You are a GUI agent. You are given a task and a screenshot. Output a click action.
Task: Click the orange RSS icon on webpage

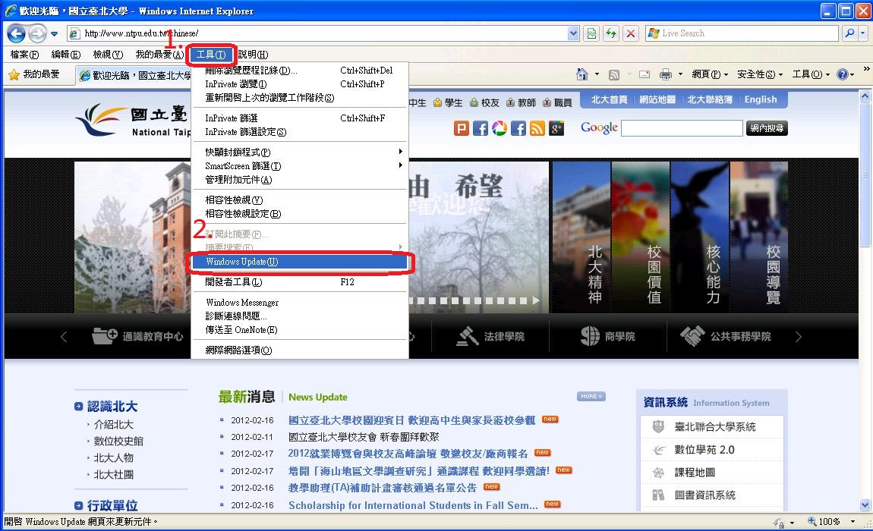click(x=537, y=128)
